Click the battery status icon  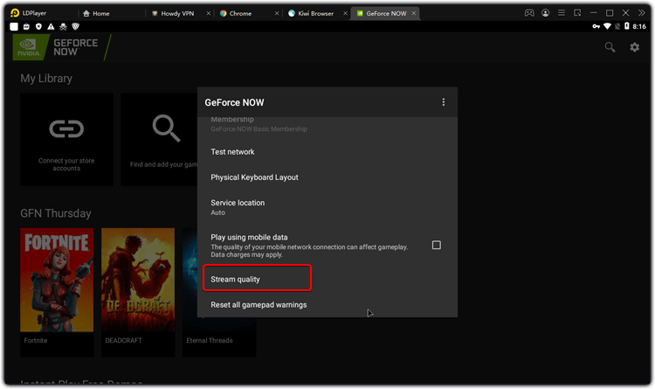626,26
